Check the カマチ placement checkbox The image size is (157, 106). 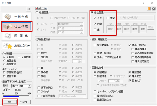(x=39, y=53)
